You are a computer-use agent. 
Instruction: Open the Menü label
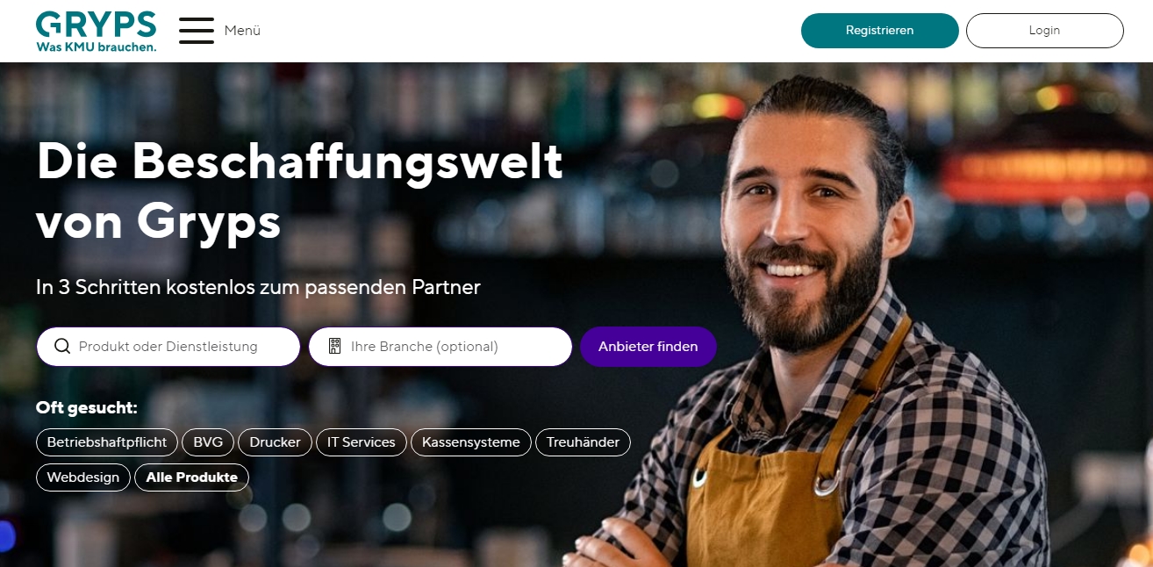tap(242, 30)
